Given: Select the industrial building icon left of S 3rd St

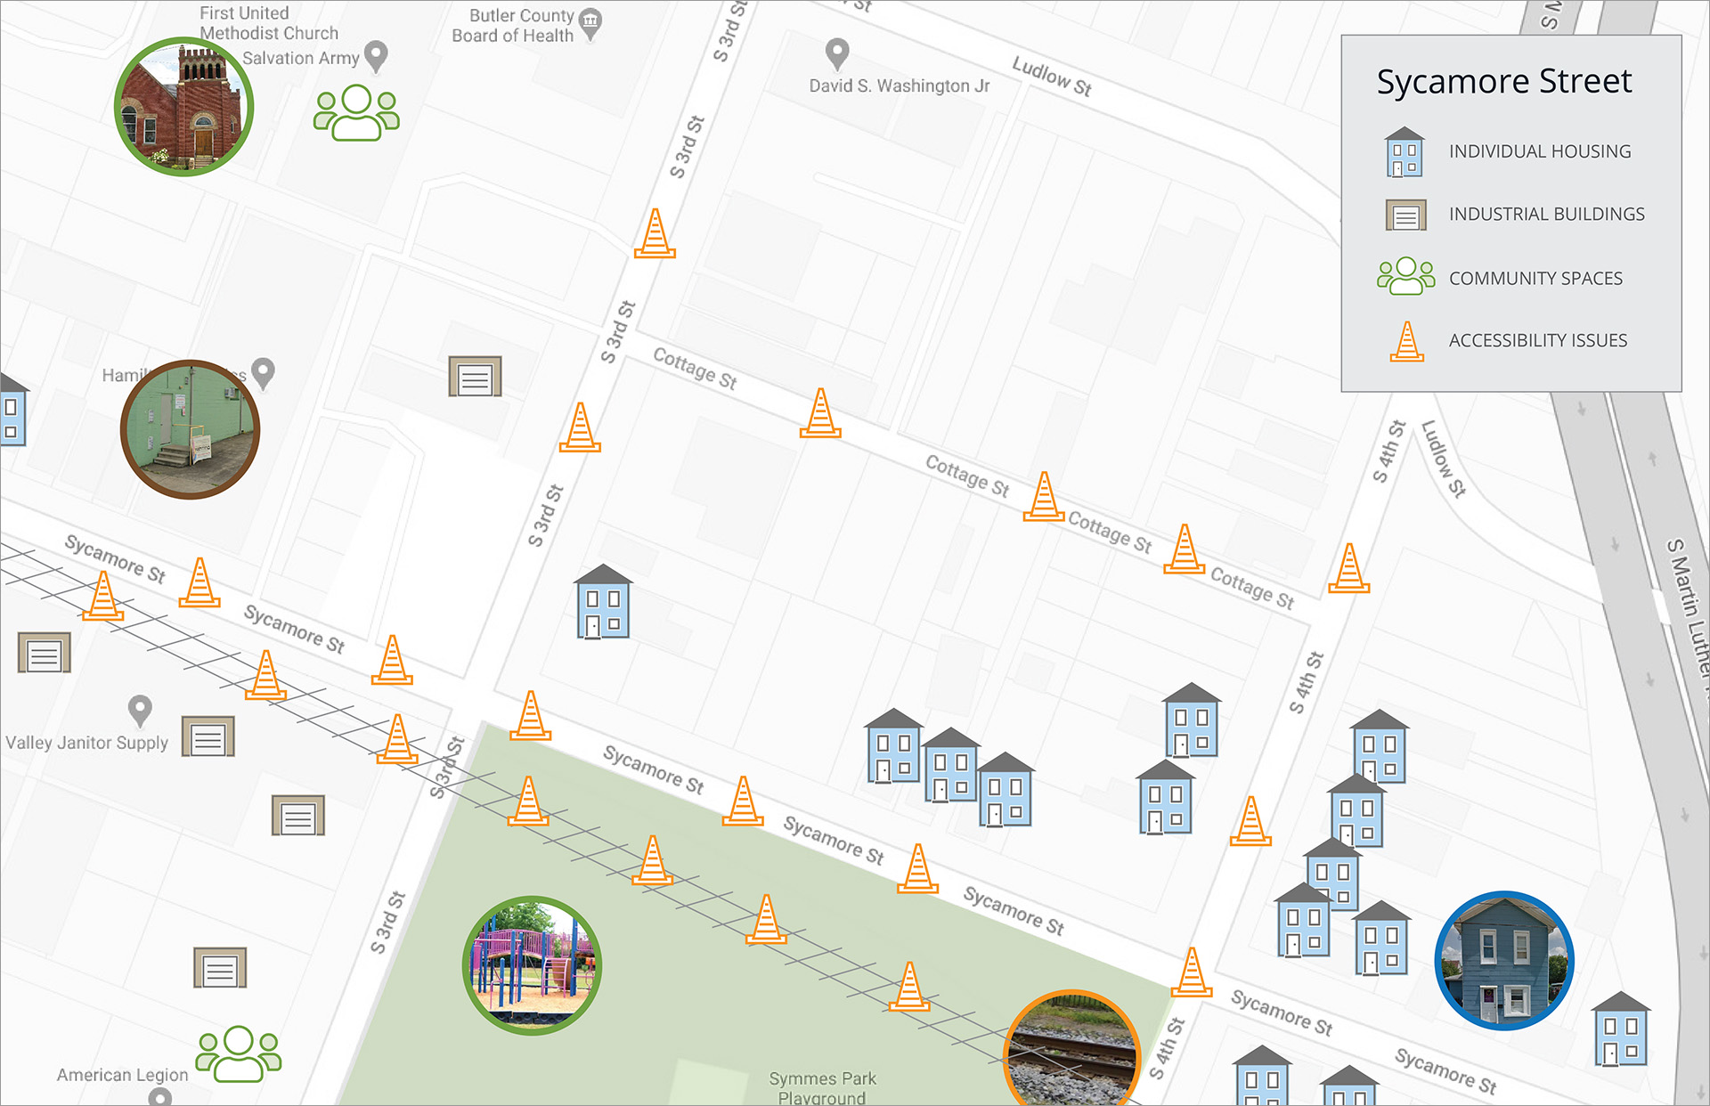Looking at the screenshot, I should (475, 377).
